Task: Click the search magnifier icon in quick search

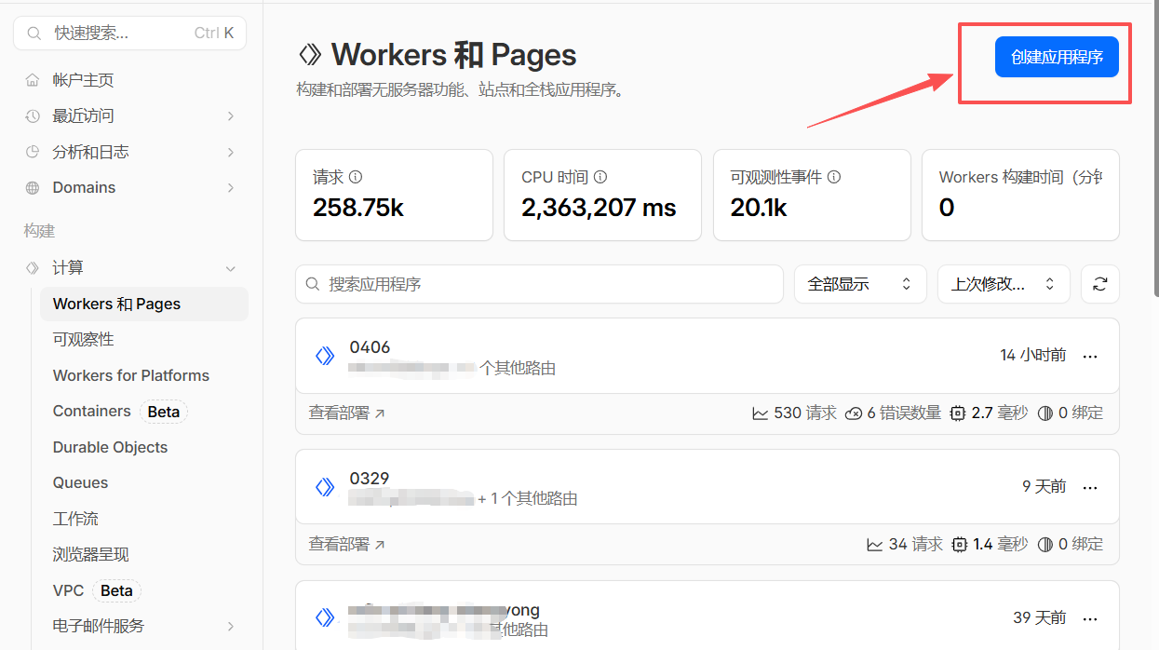Action: pos(34,33)
